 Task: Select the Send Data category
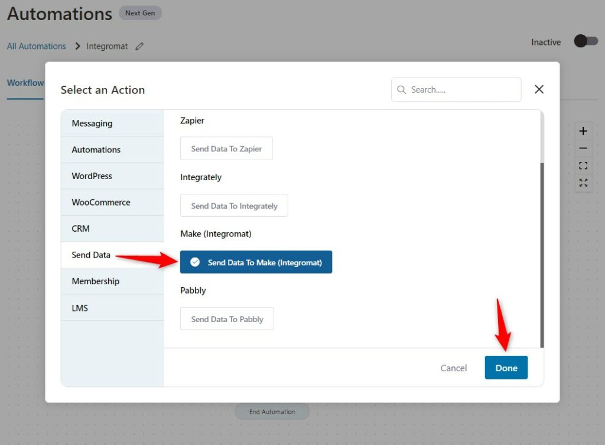tap(112, 255)
